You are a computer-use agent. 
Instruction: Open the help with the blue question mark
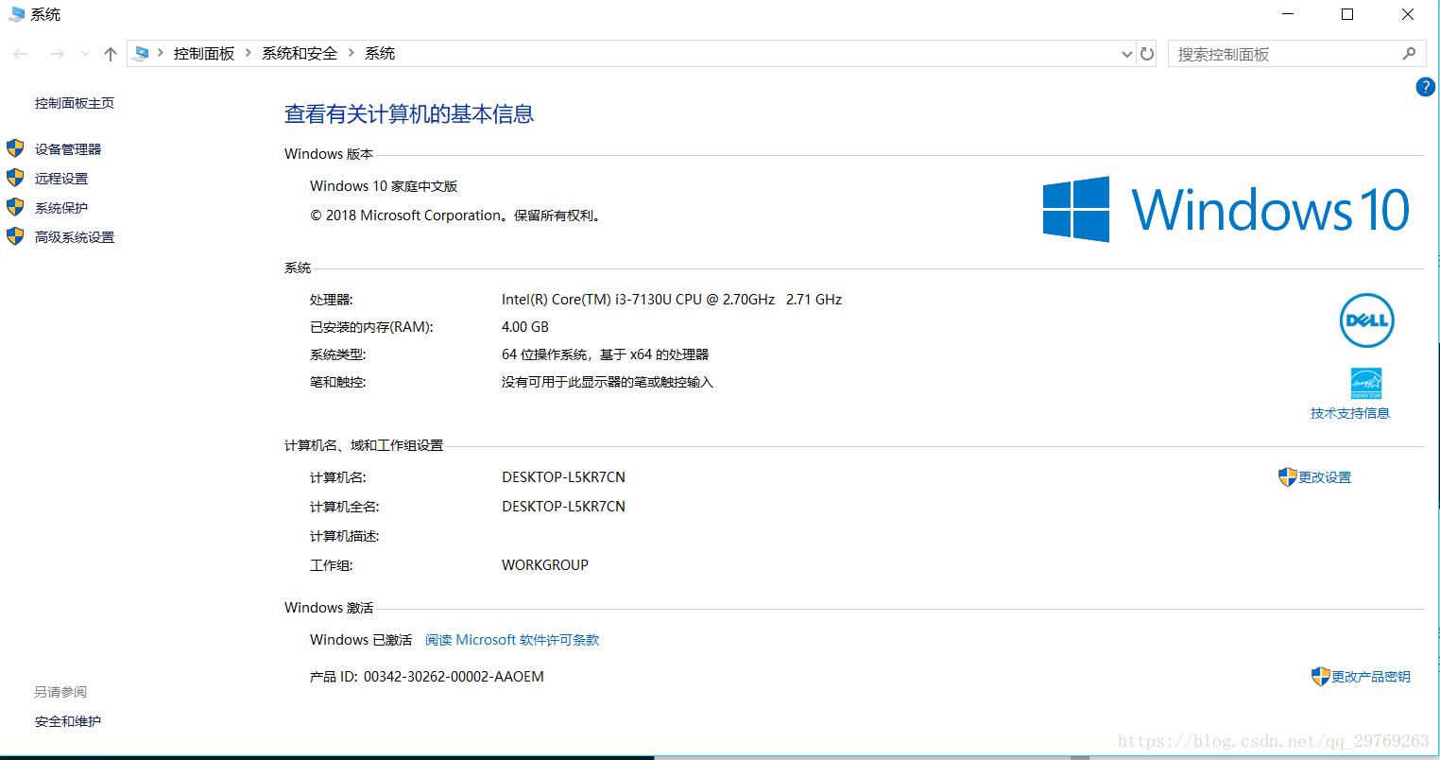click(x=1425, y=86)
